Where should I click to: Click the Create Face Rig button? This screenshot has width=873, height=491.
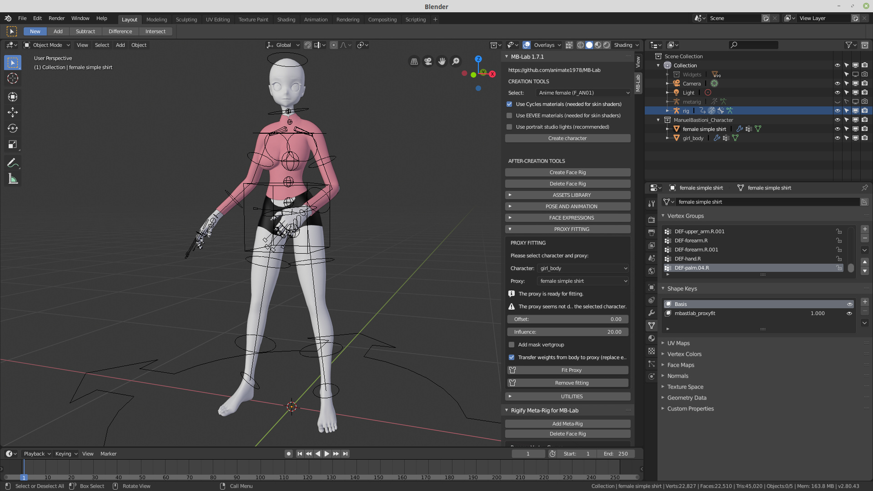(567, 172)
